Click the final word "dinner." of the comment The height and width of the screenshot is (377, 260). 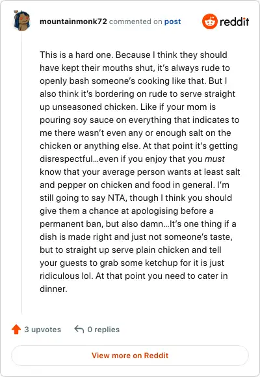pos(53,289)
